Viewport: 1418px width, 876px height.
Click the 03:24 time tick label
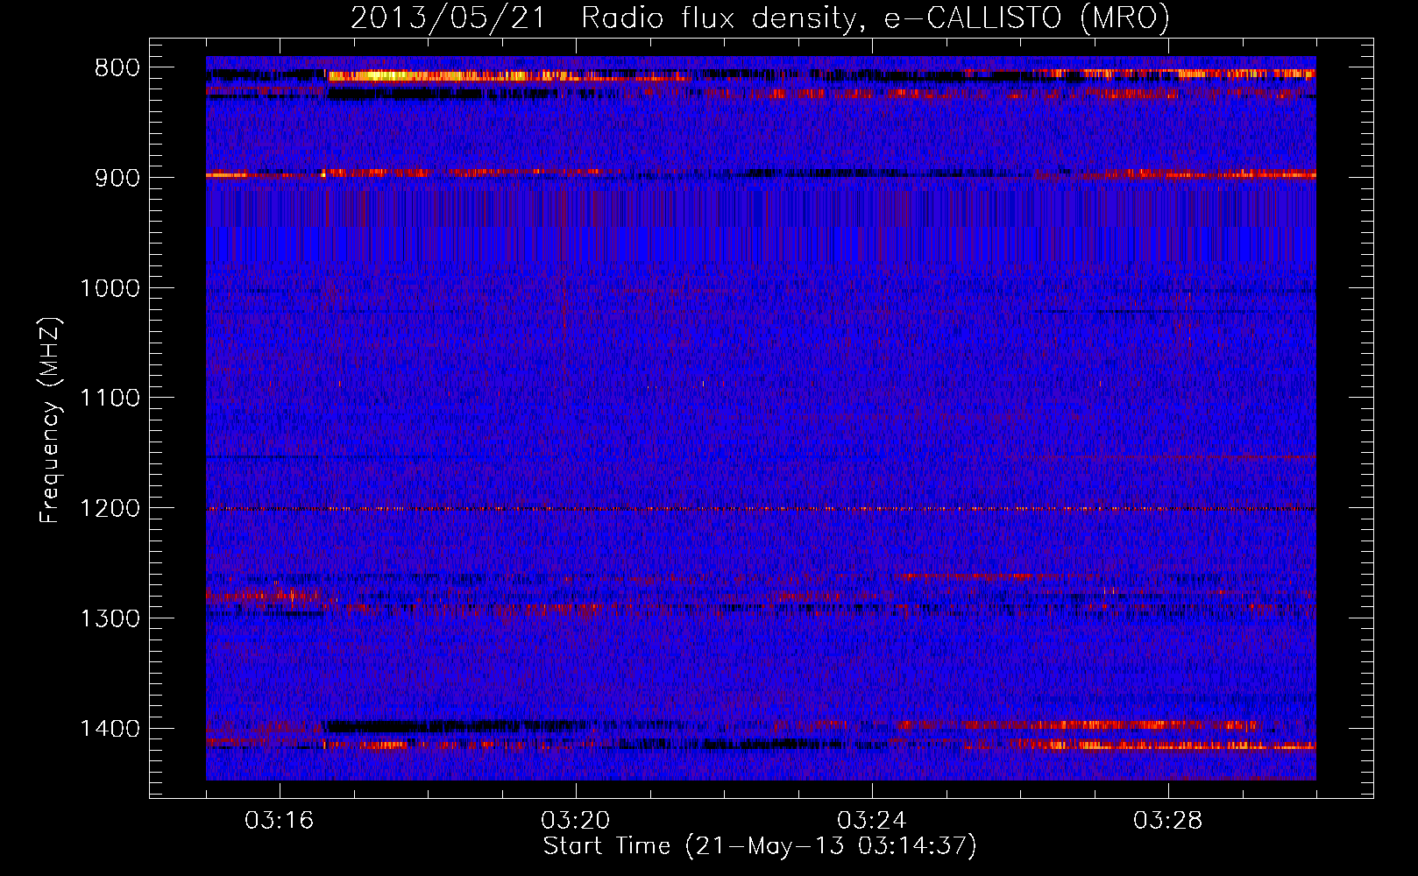tap(872, 821)
